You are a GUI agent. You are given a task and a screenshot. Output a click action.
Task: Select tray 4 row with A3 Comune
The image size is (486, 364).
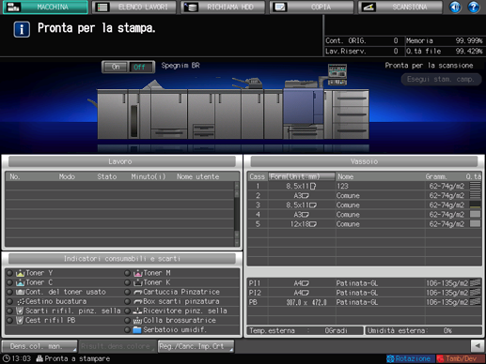[x=364, y=215]
